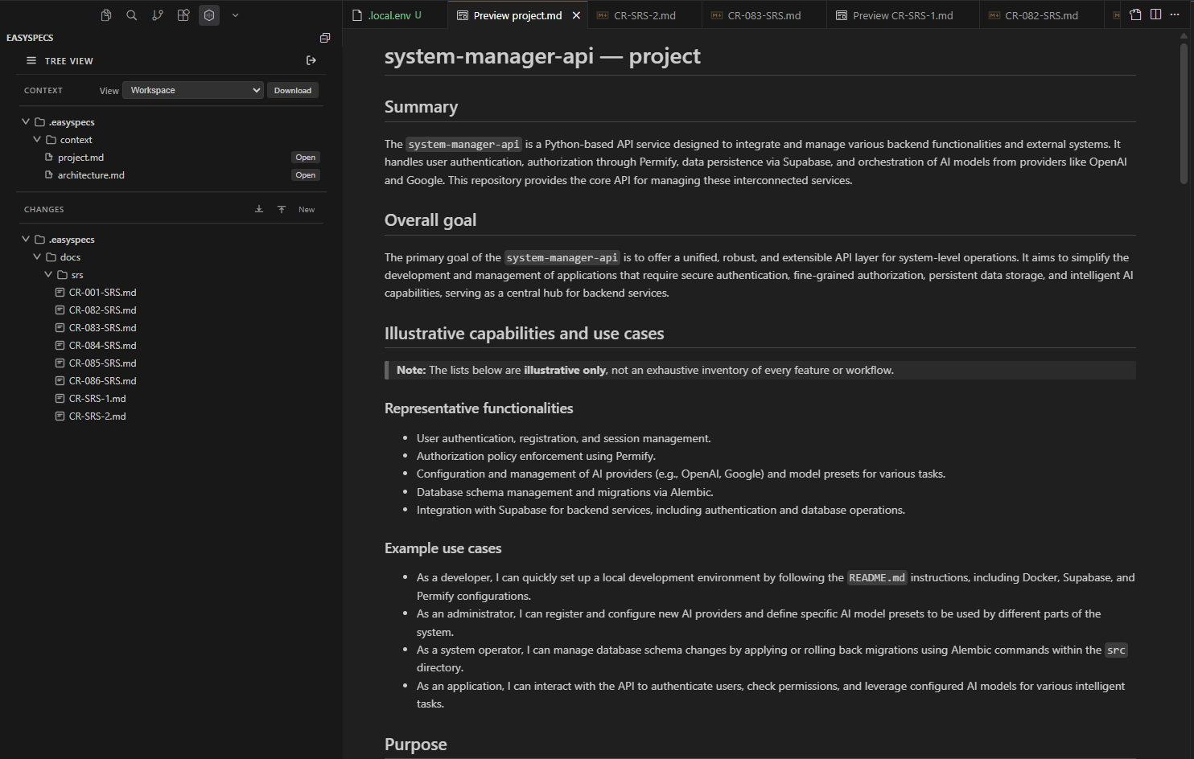The height and width of the screenshot is (759, 1194).
Task: Open CR-082-SRS.md in the tree
Action: click(x=102, y=310)
